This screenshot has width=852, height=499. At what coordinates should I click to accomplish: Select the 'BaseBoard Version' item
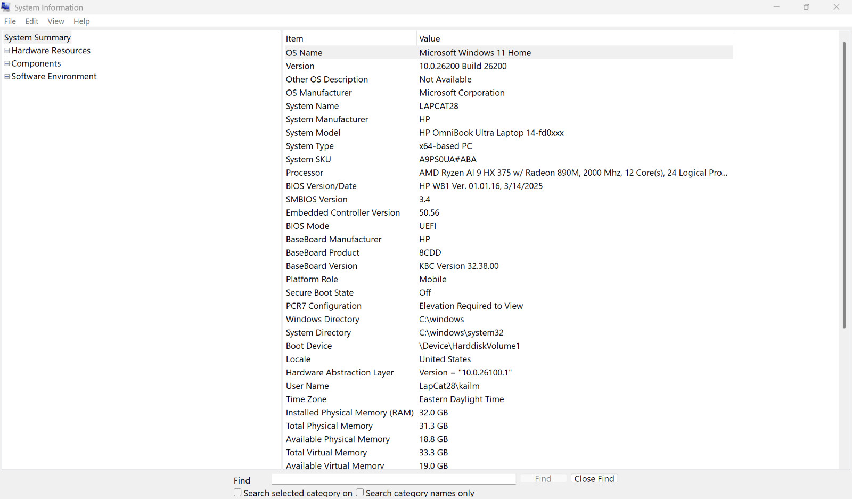click(322, 266)
